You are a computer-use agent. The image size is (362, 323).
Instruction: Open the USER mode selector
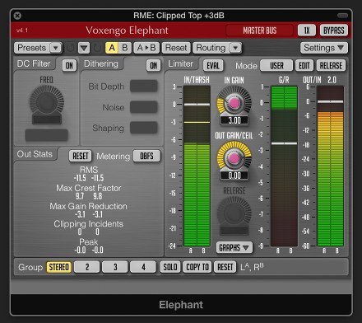pyautogui.click(x=276, y=65)
